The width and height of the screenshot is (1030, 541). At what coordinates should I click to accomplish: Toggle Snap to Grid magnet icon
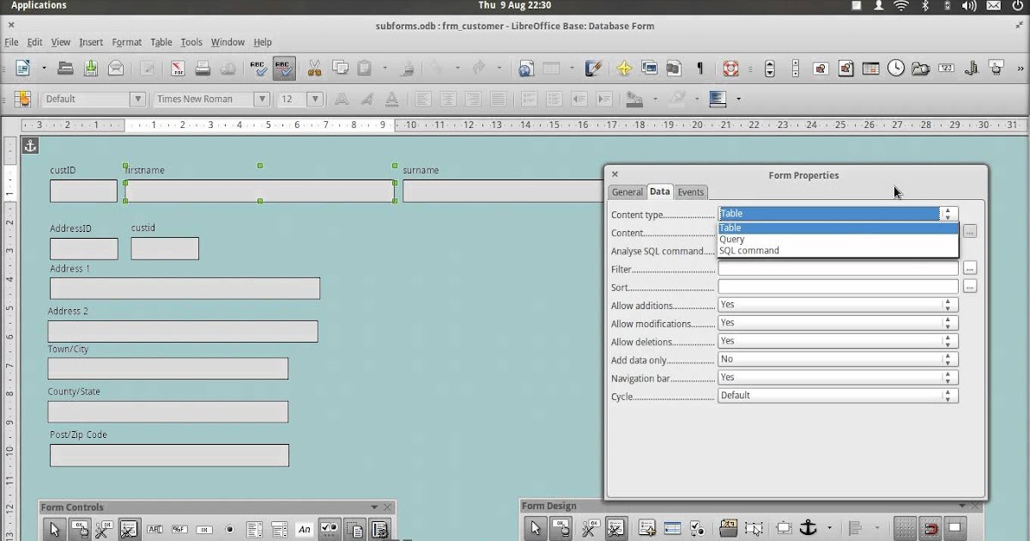[x=930, y=528]
